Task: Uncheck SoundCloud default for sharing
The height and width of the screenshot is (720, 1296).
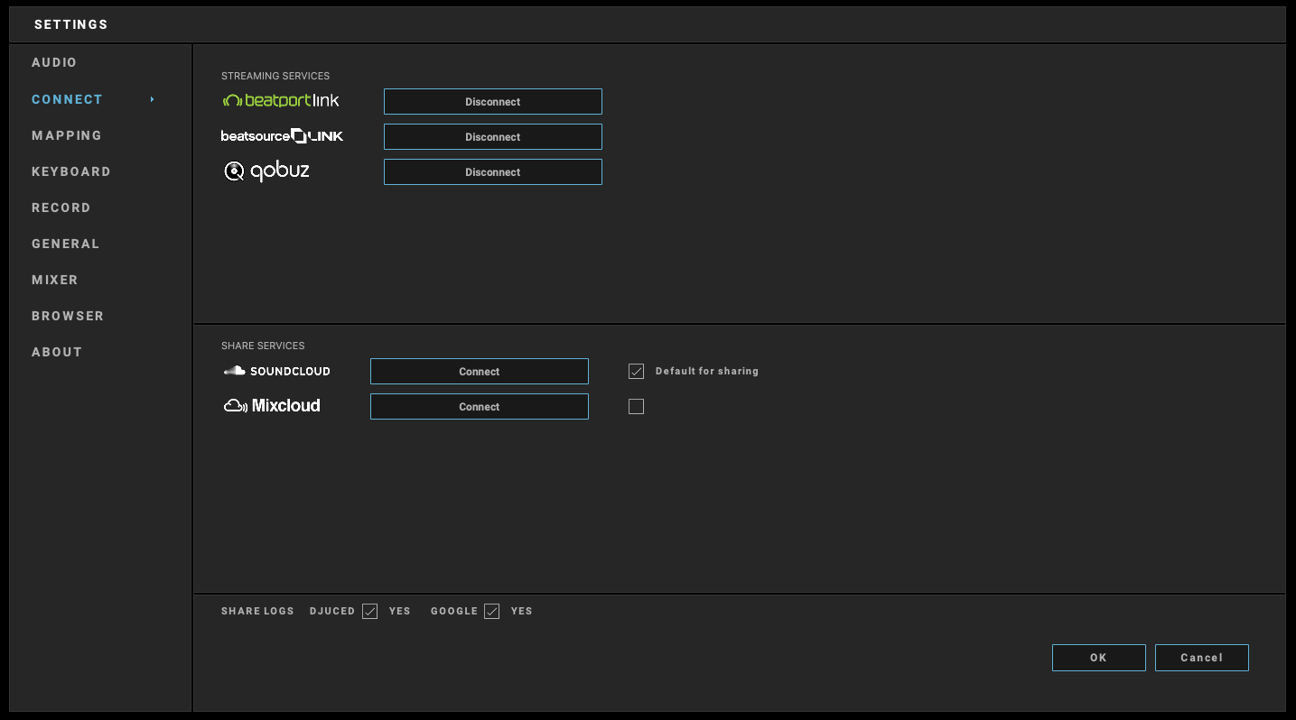Action: (x=637, y=372)
